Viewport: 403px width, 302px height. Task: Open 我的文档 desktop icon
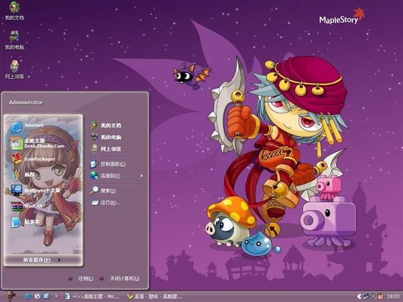14,11
